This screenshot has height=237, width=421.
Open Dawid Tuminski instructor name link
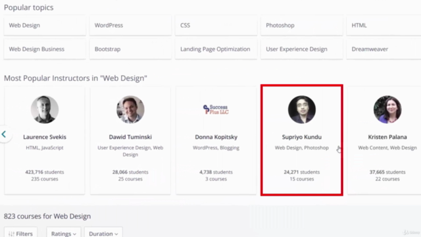[130, 137]
